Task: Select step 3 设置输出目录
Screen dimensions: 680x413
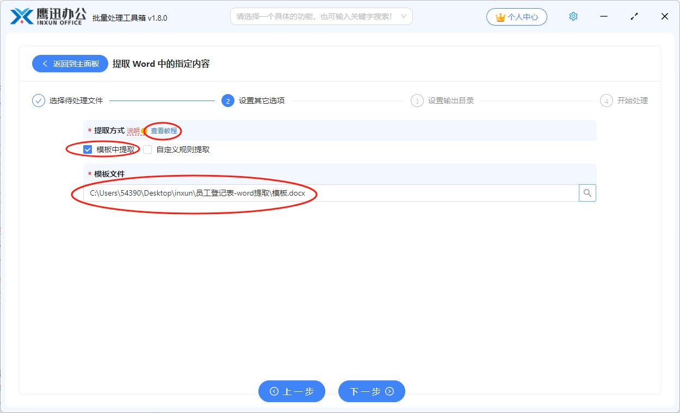Action: click(442, 101)
